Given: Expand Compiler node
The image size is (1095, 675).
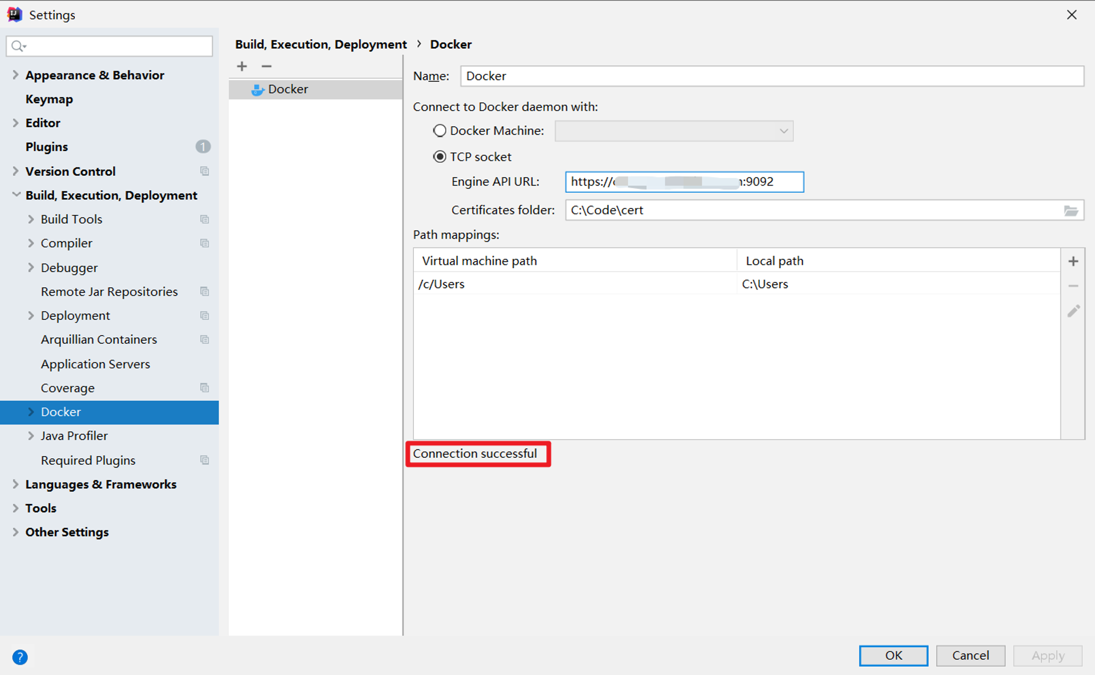Looking at the screenshot, I should click(31, 243).
